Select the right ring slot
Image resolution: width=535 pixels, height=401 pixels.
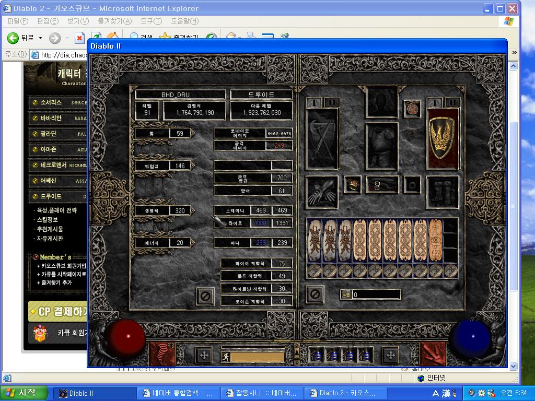point(412,184)
